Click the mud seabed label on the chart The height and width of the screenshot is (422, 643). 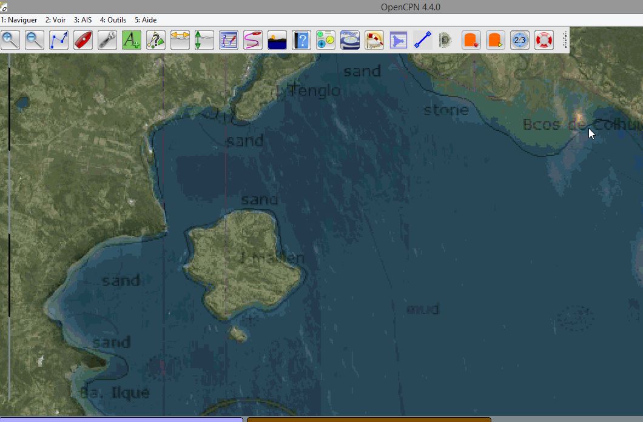click(x=423, y=309)
